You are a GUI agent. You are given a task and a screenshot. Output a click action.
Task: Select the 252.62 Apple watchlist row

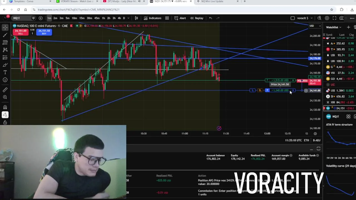[x=340, y=43]
